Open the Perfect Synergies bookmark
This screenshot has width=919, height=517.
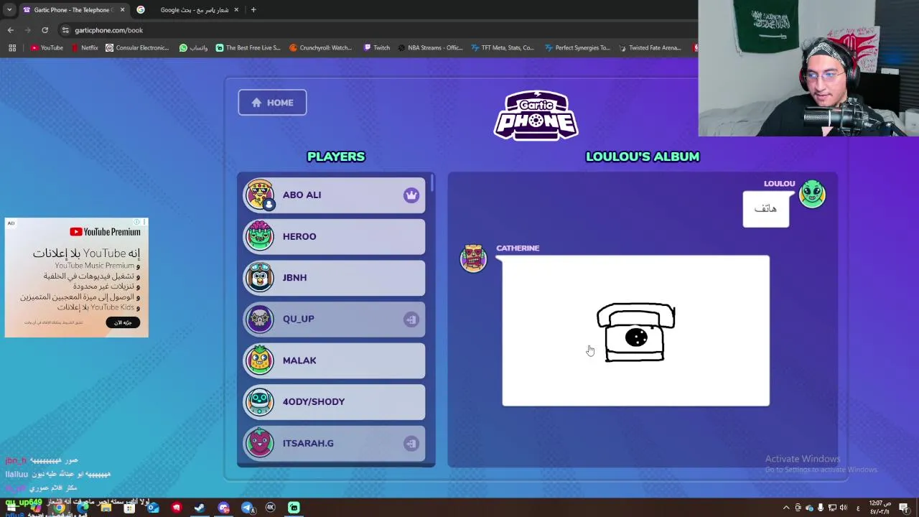tap(577, 48)
